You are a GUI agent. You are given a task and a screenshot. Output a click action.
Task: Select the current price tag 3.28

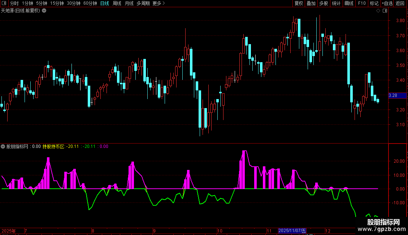click(x=397, y=95)
